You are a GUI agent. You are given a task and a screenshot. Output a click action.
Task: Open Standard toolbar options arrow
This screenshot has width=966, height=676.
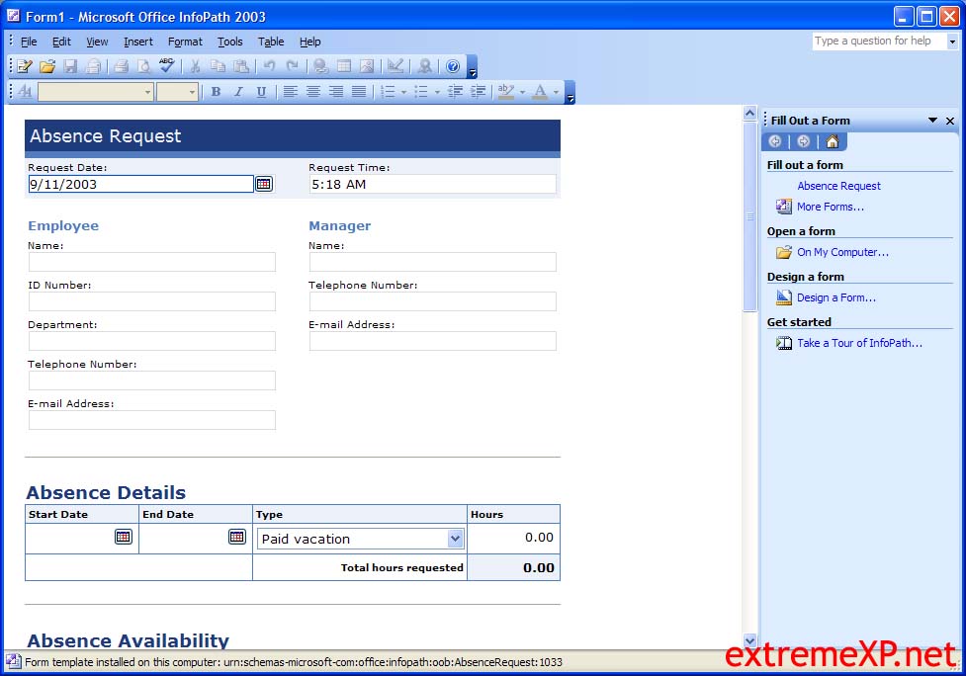click(473, 66)
